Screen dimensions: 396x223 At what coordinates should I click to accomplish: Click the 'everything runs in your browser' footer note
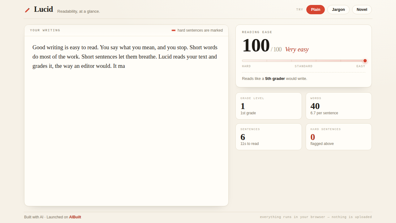coord(316,217)
